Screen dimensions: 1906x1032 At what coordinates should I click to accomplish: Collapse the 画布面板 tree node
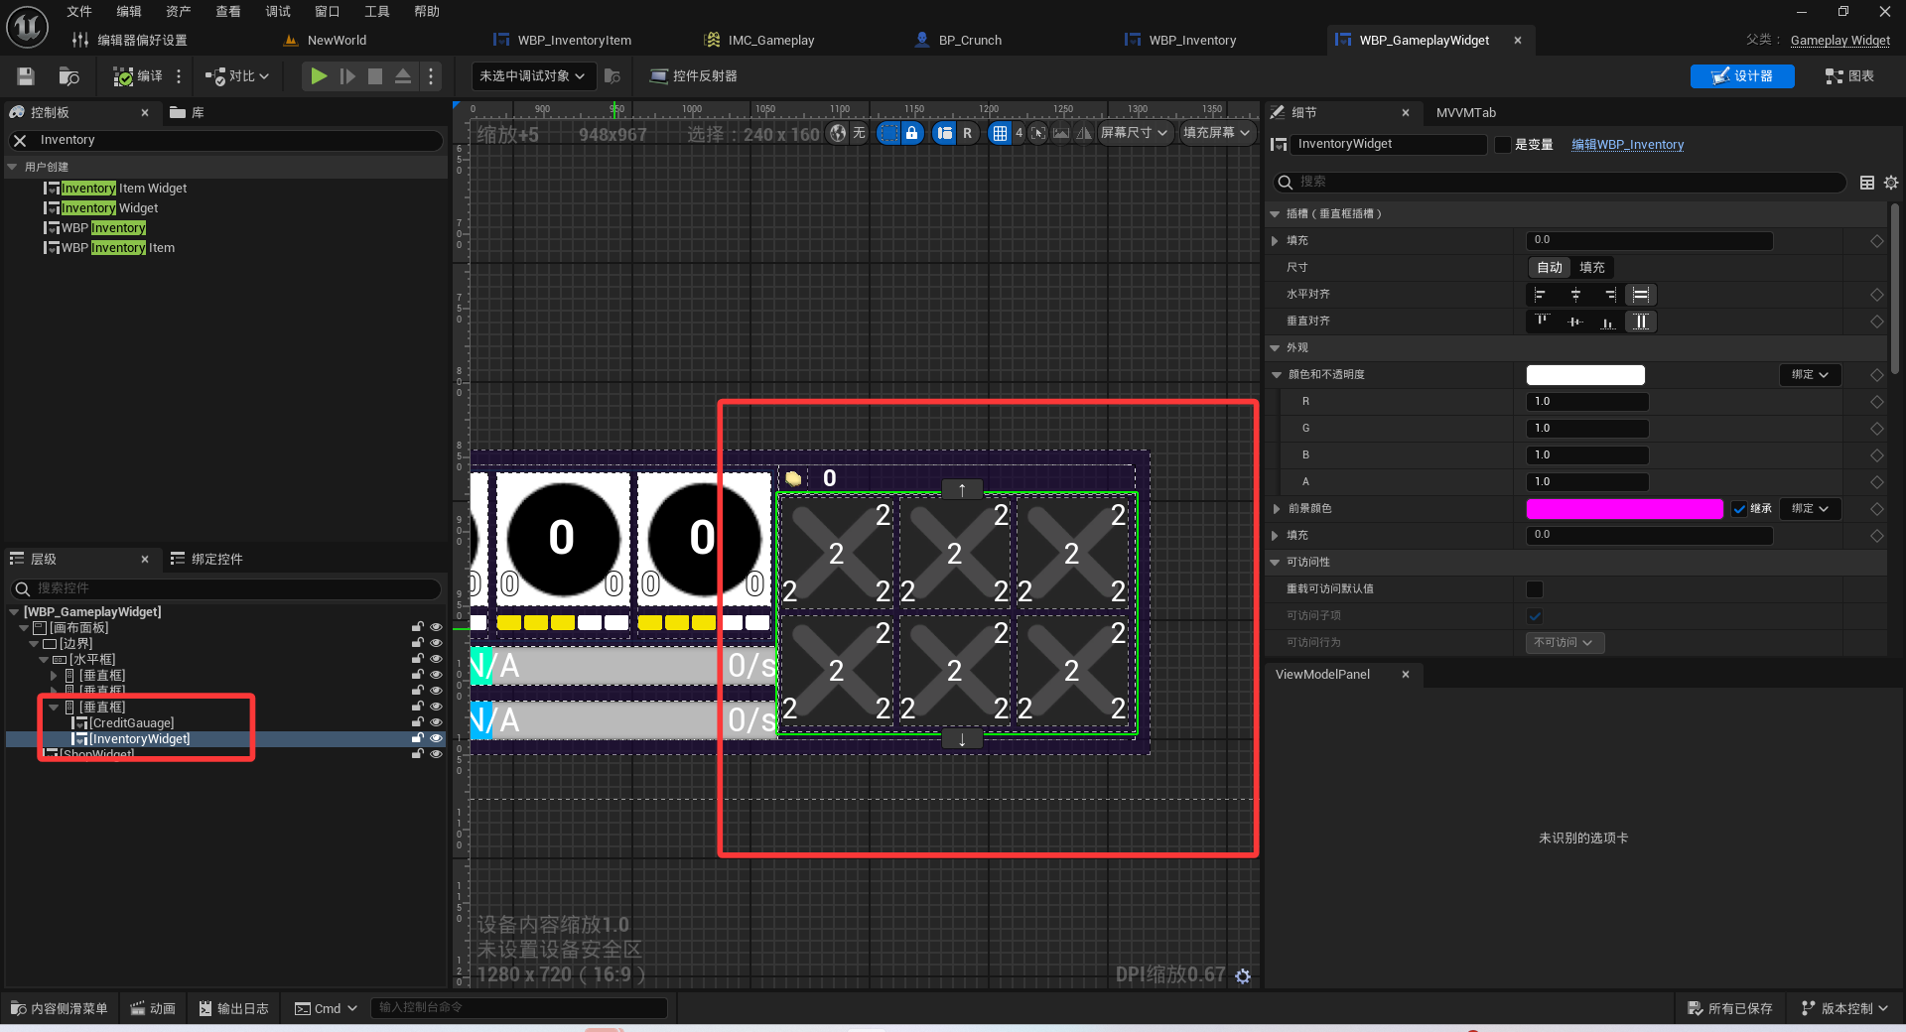point(24,628)
